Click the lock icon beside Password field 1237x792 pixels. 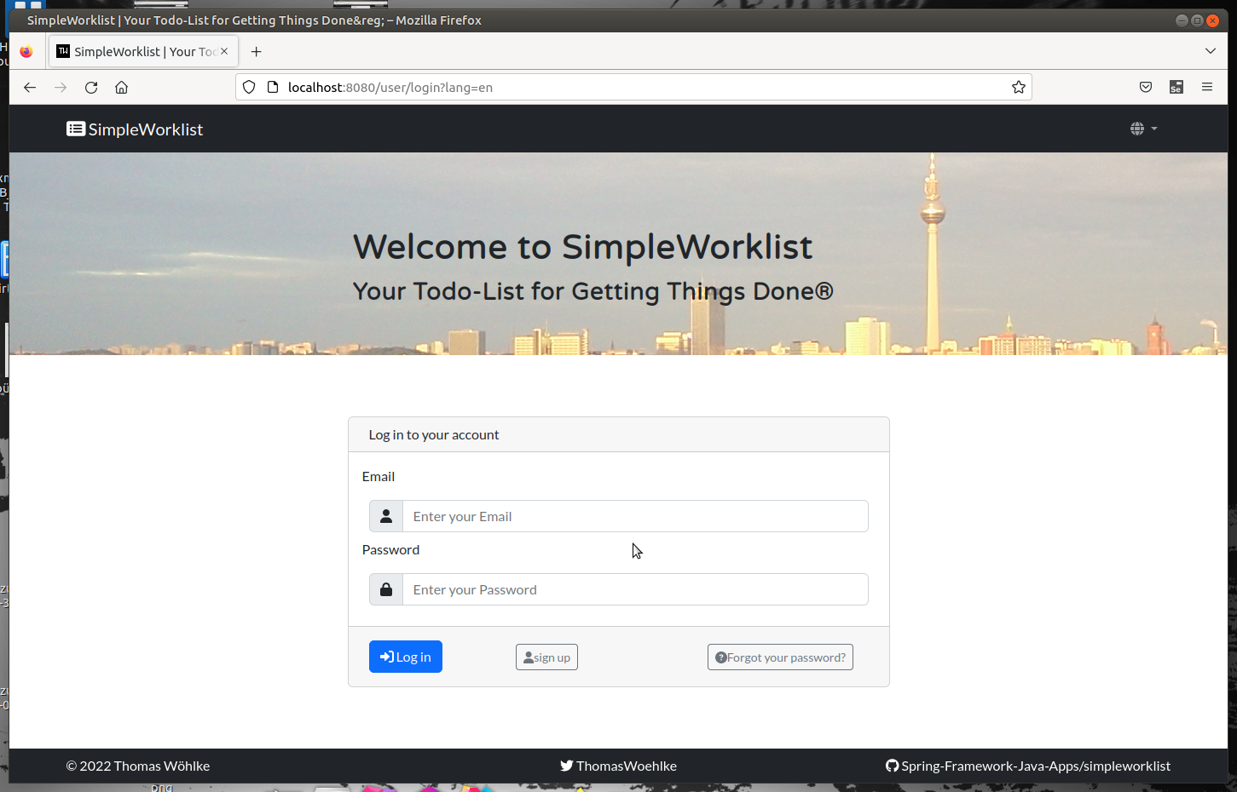tap(386, 589)
